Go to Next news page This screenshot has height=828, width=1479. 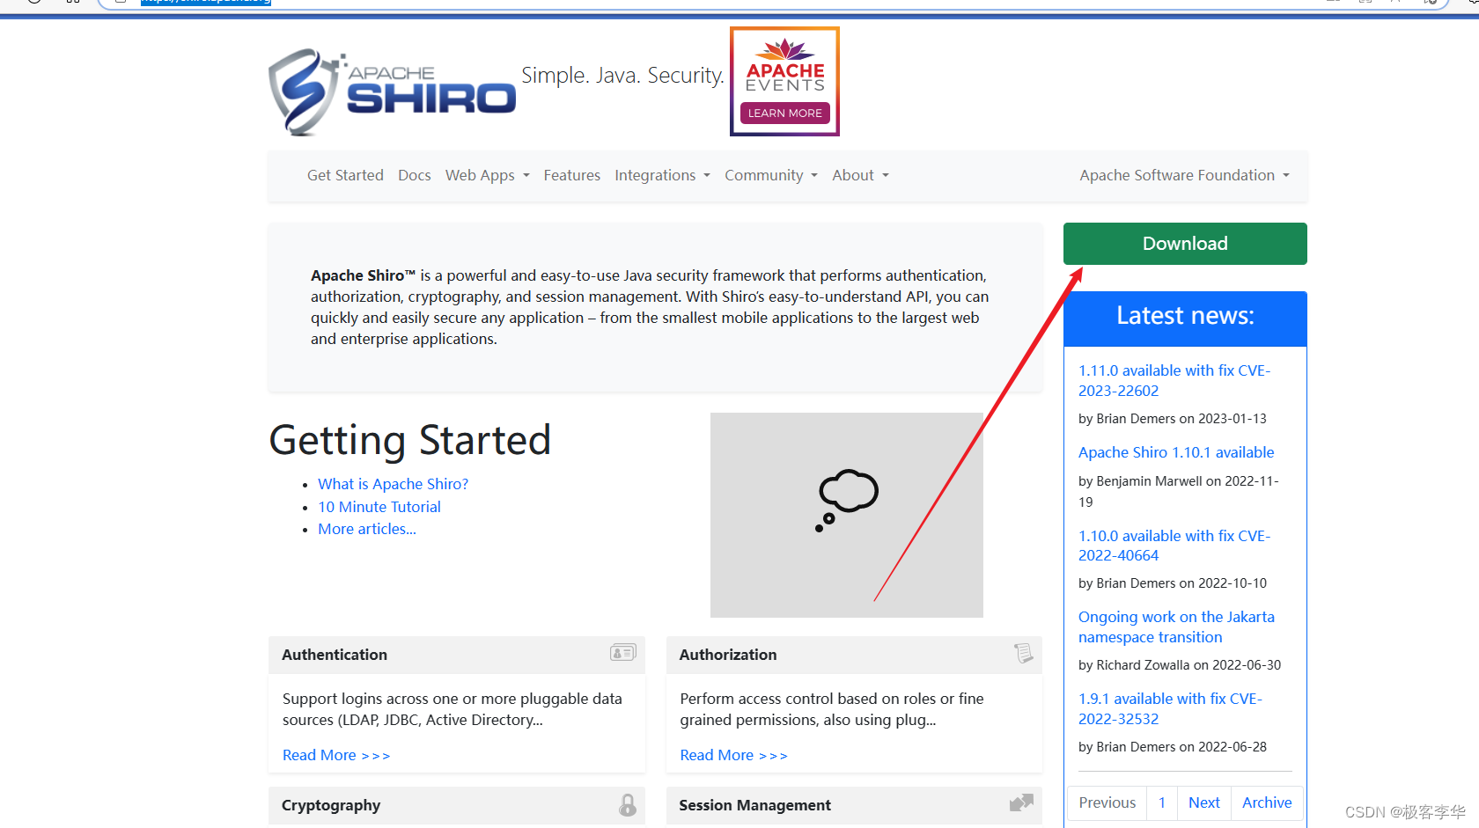(1204, 802)
